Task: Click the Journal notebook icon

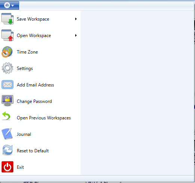Action: pyautogui.click(x=7, y=134)
